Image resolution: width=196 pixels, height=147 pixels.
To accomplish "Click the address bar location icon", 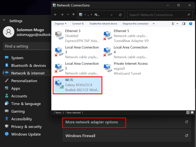I will click(81, 15).
